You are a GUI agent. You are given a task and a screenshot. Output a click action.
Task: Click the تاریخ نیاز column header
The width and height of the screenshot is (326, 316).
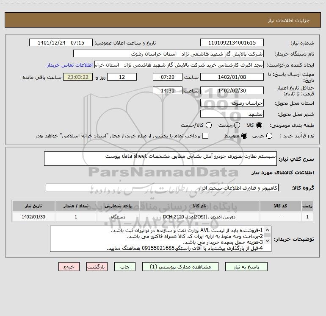pyautogui.click(x=33, y=206)
